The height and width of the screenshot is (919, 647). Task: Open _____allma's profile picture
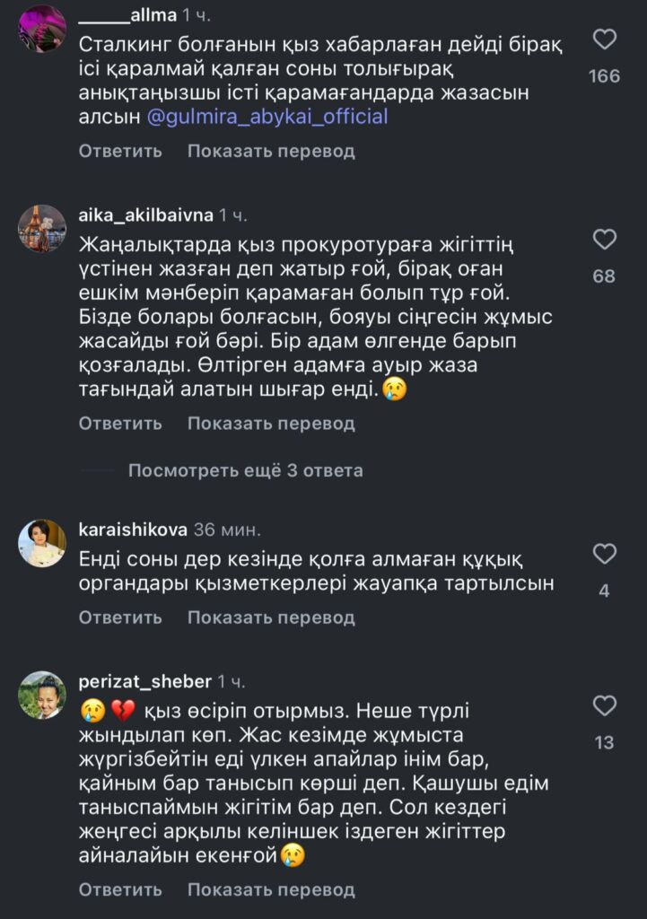pos(42,29)
